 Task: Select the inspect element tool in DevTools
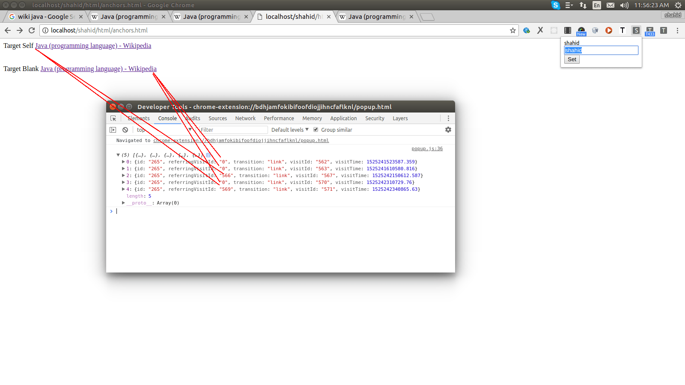(x=113, y=118)
